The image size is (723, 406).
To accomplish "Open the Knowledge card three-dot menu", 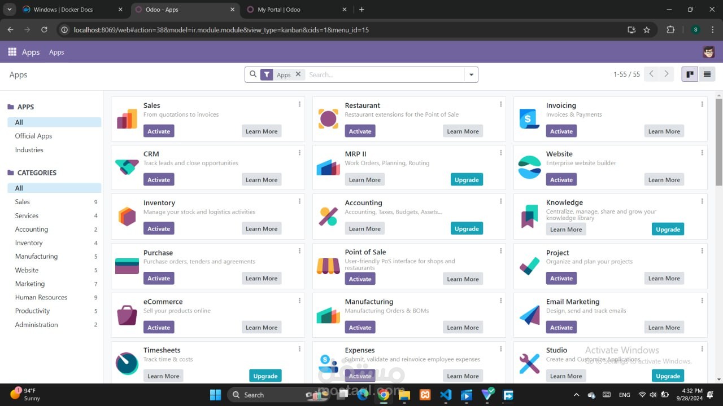I will [702, 201].
